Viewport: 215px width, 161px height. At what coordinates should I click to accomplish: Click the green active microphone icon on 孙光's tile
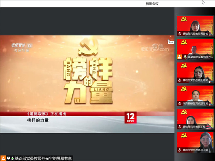pos(185,57)
